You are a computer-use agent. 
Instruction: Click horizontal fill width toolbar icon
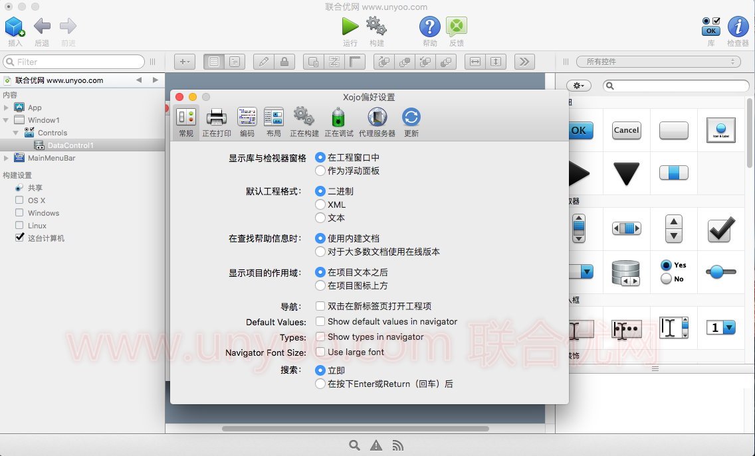click(475, 62)
